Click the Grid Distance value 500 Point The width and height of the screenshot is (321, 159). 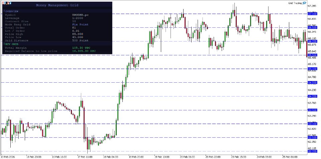[81, 40]
